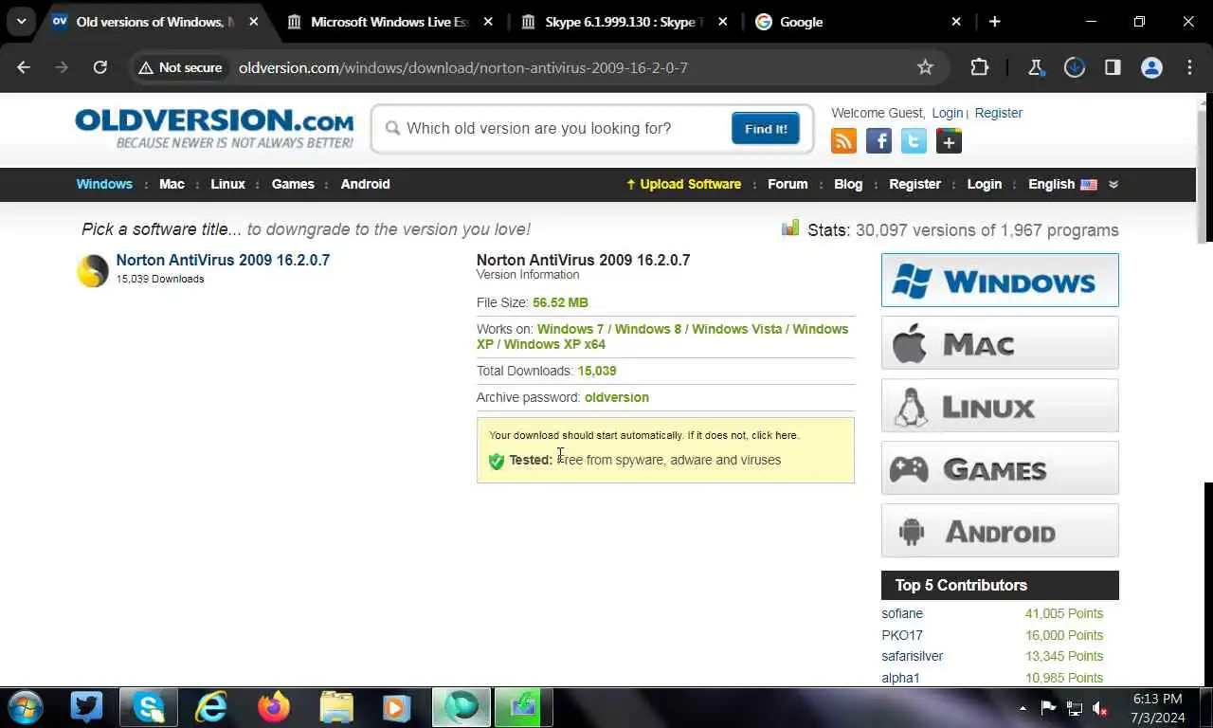The width and height of the screenshot is (1213, 728).
Task: Click the Norton AntiVirus yellow disc icon
Action: point(92,271)
